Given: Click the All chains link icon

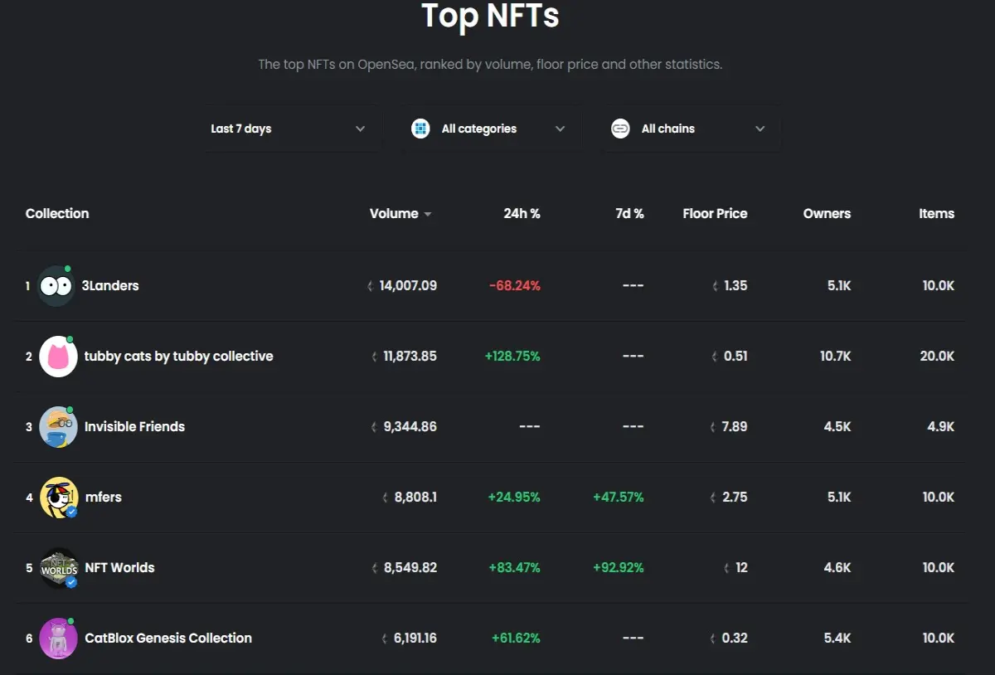Looking at the screenshot, I should click(x=620, y=129).
